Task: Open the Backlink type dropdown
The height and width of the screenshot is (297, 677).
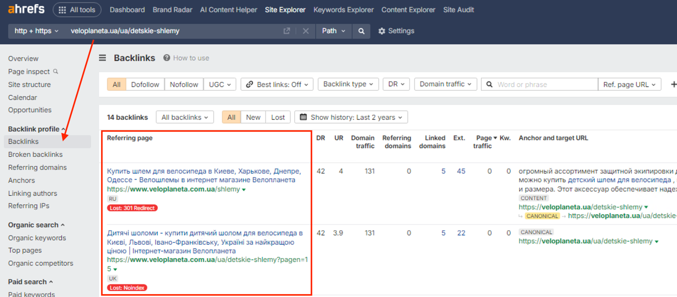Action: (x=348, y=84)
